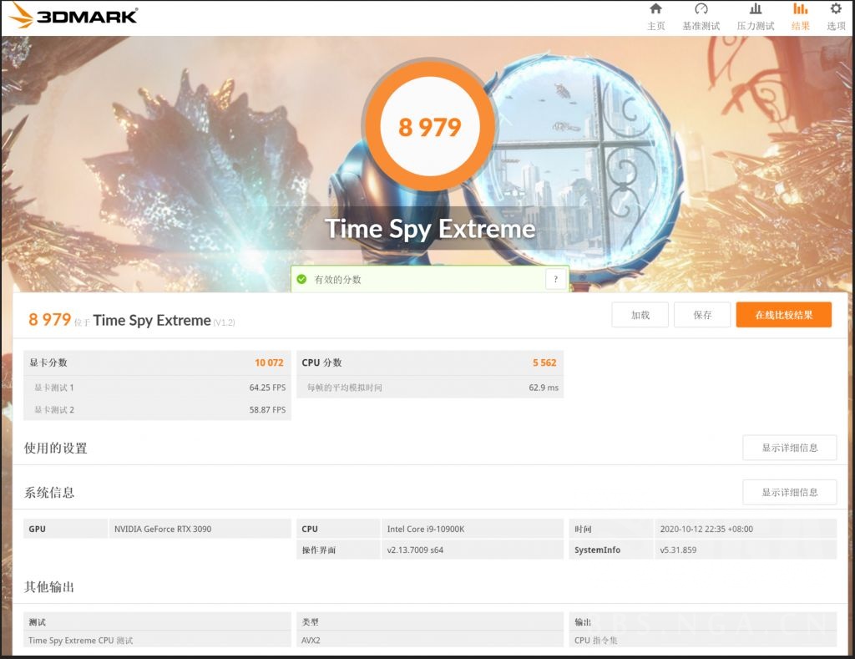Click the 有效的分数 status bar
Image resolution: width=855 pixels, height=659 pixels.
(x=430, y=279)
